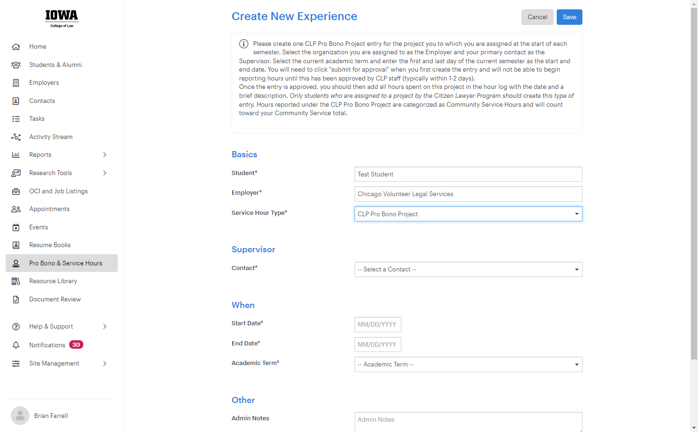Click the Site Management sliders icon
Screen dimensions: 698x432
[x=16, y=364]
